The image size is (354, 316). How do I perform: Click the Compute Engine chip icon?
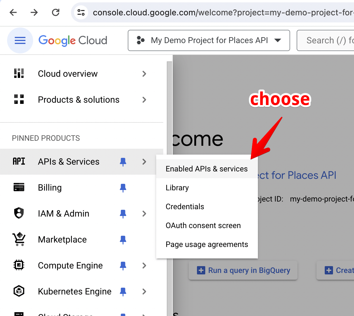pos(19,265)
